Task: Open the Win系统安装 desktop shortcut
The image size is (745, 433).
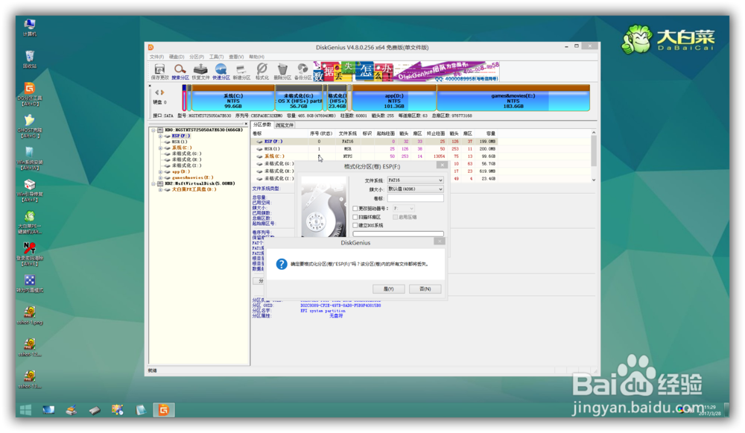Action: [x=30, y=158]
